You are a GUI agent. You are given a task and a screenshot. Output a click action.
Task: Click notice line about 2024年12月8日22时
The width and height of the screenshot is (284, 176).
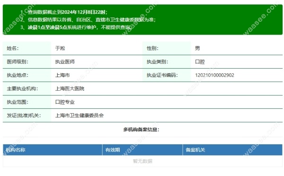click(64, 12)
